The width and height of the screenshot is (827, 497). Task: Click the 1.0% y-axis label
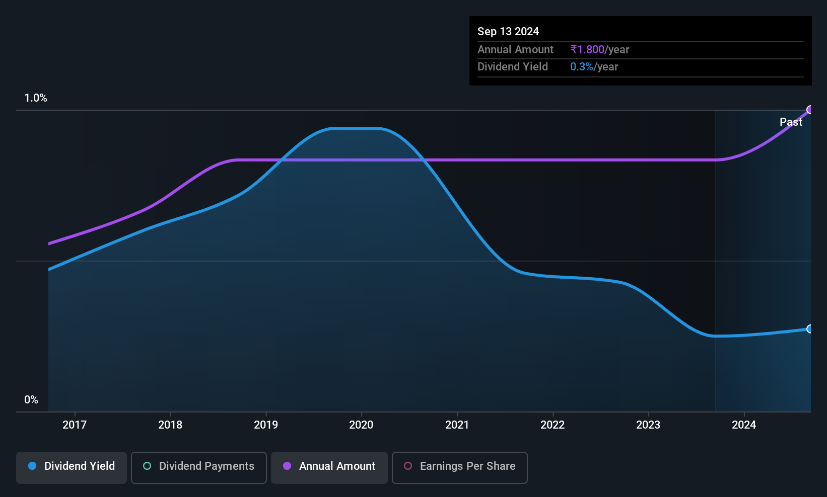click(x=36, y=98)
